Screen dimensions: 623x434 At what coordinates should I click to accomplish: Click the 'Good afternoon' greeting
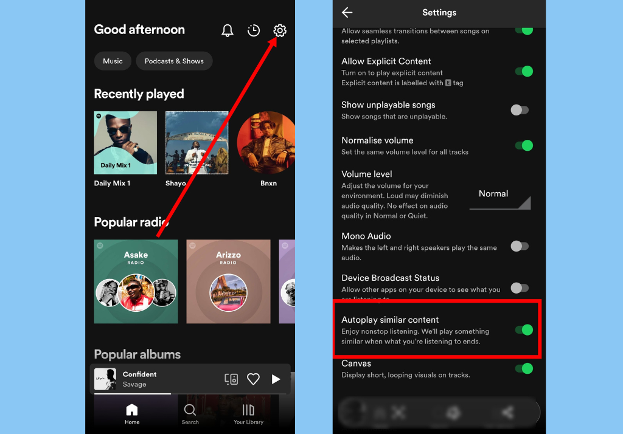pyautogui.click(x=139, y=29)
